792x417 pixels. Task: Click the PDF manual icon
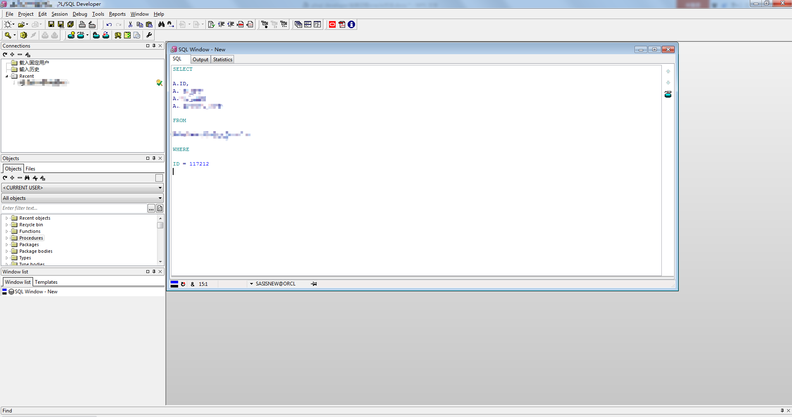pos(342,24)
